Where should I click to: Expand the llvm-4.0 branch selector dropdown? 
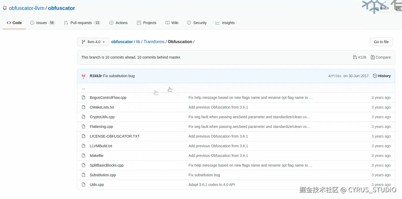(93, 42)
